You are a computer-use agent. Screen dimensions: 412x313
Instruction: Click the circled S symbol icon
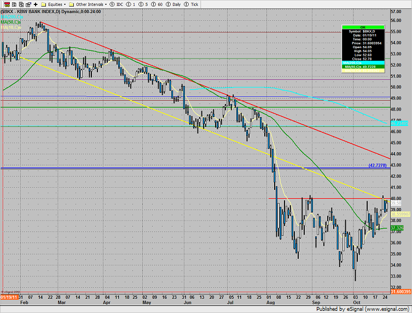pyautogui.click(x=112, y=4)
